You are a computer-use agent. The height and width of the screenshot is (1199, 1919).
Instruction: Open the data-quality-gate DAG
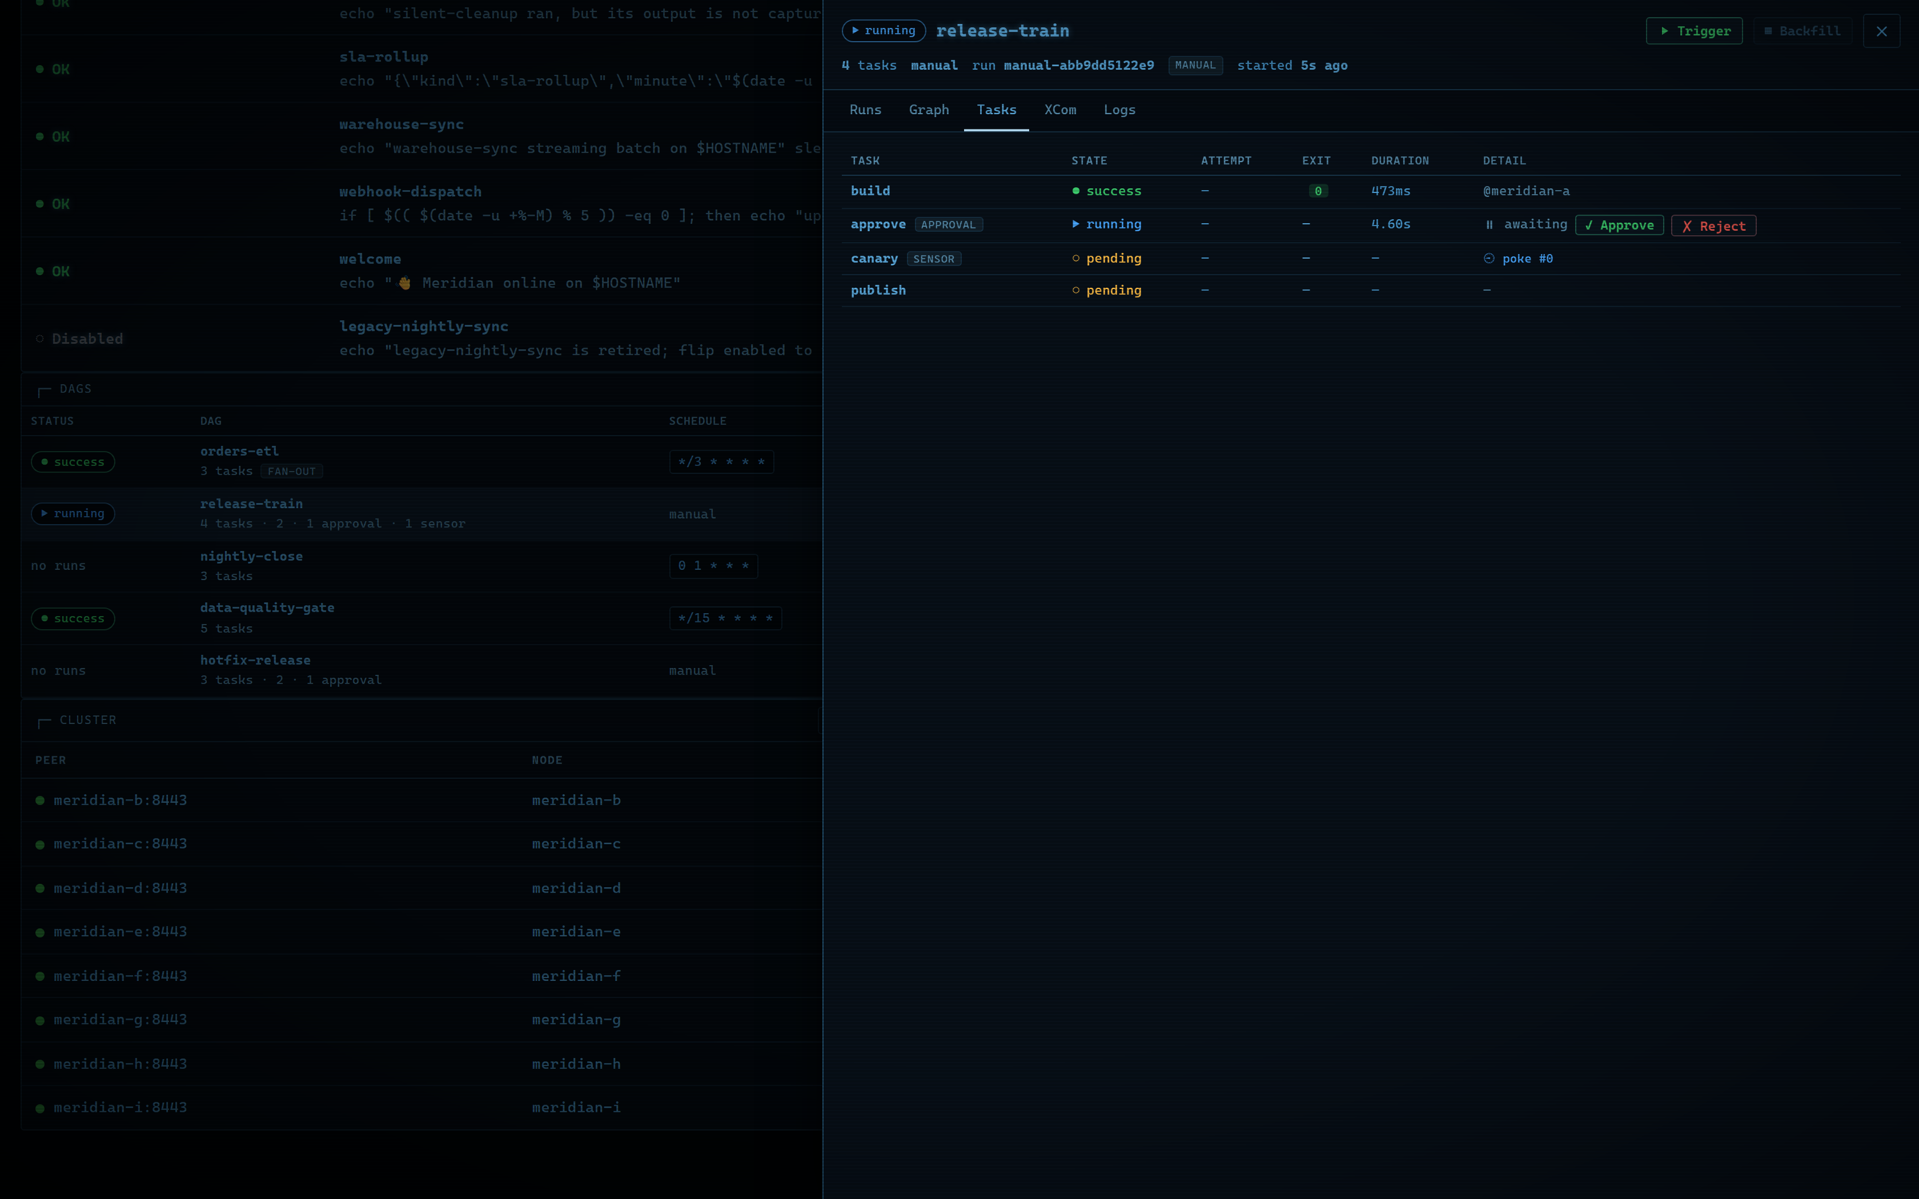click(267, 608)
